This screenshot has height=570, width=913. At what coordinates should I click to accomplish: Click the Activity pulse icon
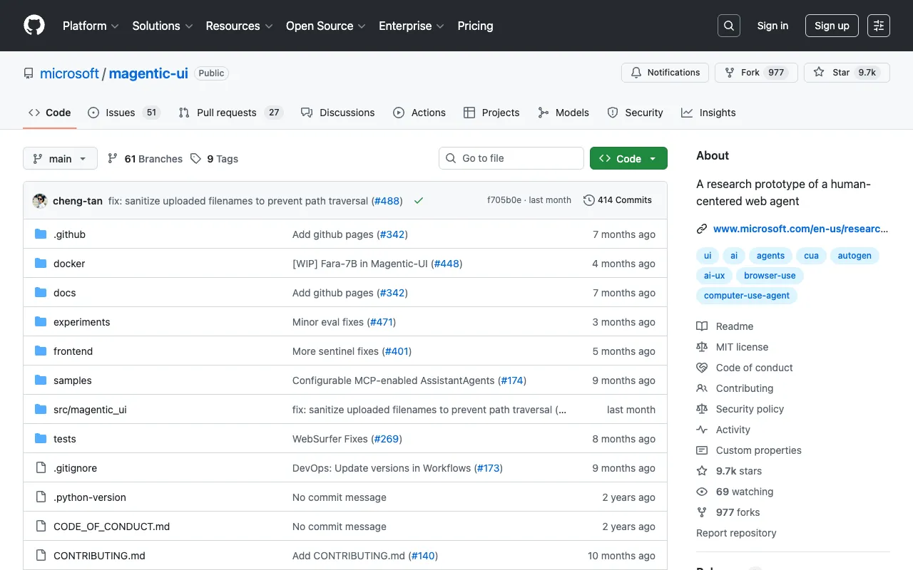click(702, 430)
